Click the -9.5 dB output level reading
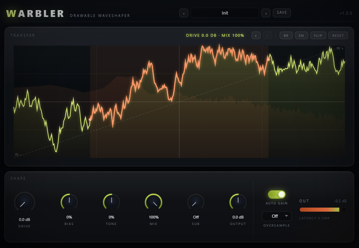359x248 pixels. point(340,201)
